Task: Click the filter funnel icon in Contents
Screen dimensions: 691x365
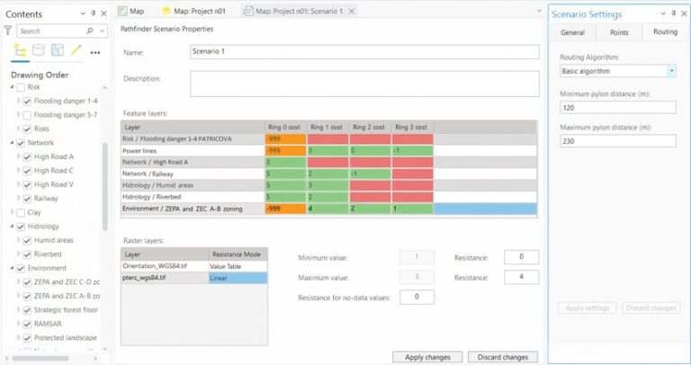Action: coord(8,31)
